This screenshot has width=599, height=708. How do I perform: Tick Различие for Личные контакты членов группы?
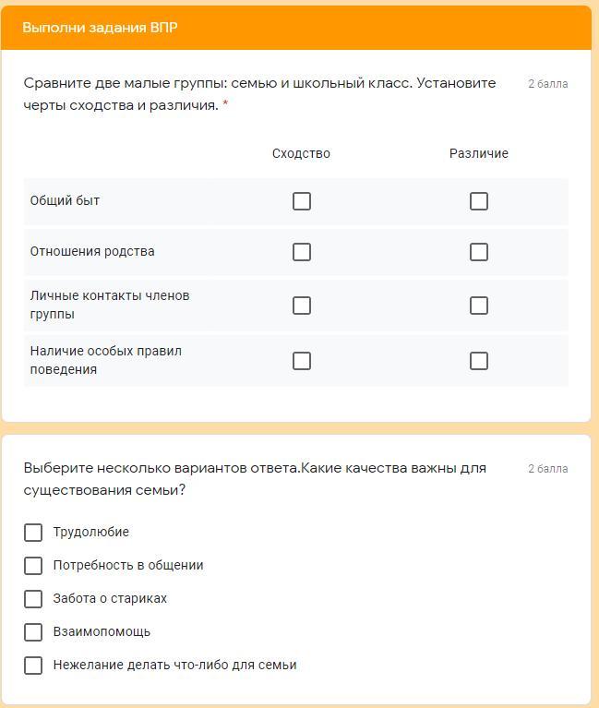click(x=479, y=306)
